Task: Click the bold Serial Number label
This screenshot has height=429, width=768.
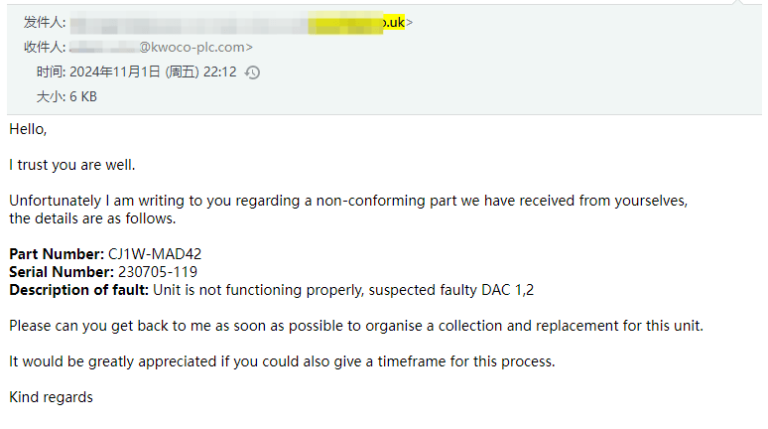Action: [x=62, y=272]
